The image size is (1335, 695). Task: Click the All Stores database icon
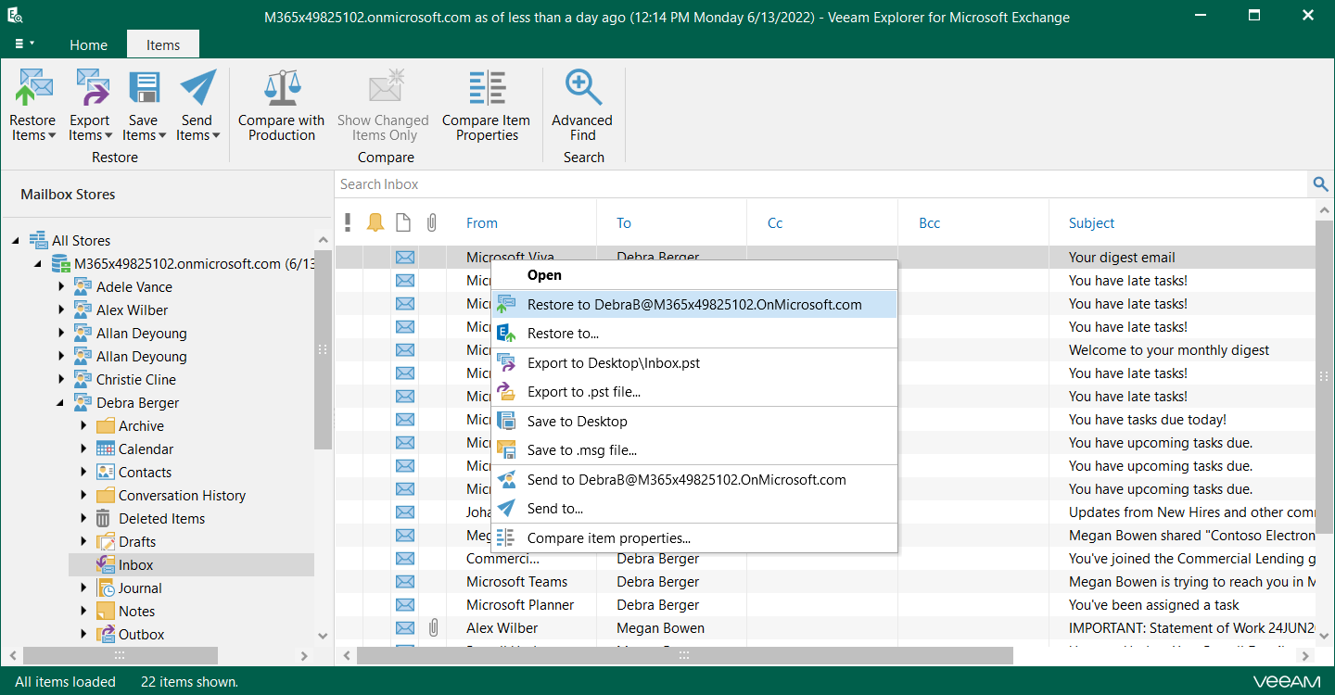[x=39, y=241]
